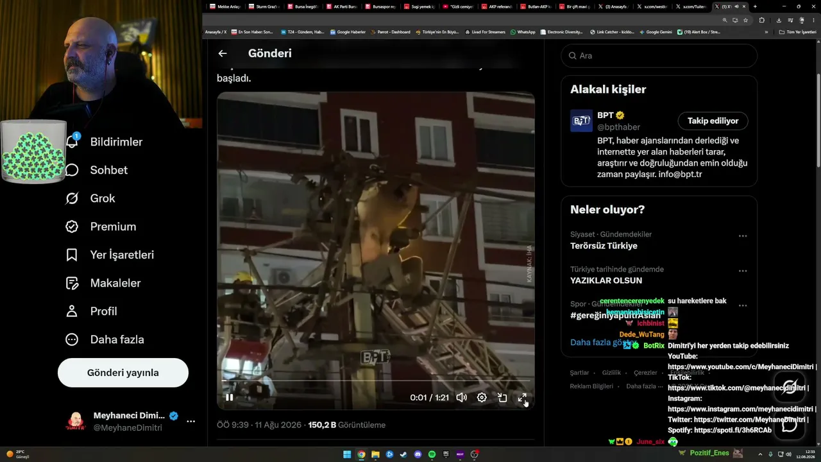
Task: Open the Şartlar footer link
Action: pos(579,373)
